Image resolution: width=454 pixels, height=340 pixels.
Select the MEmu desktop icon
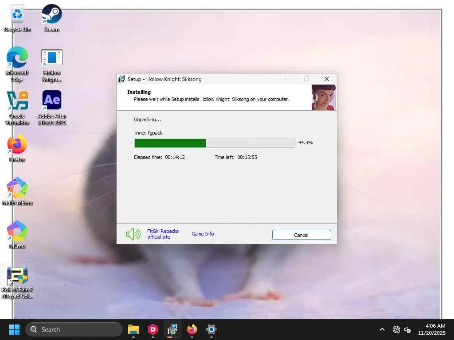(x=17, y=235)
